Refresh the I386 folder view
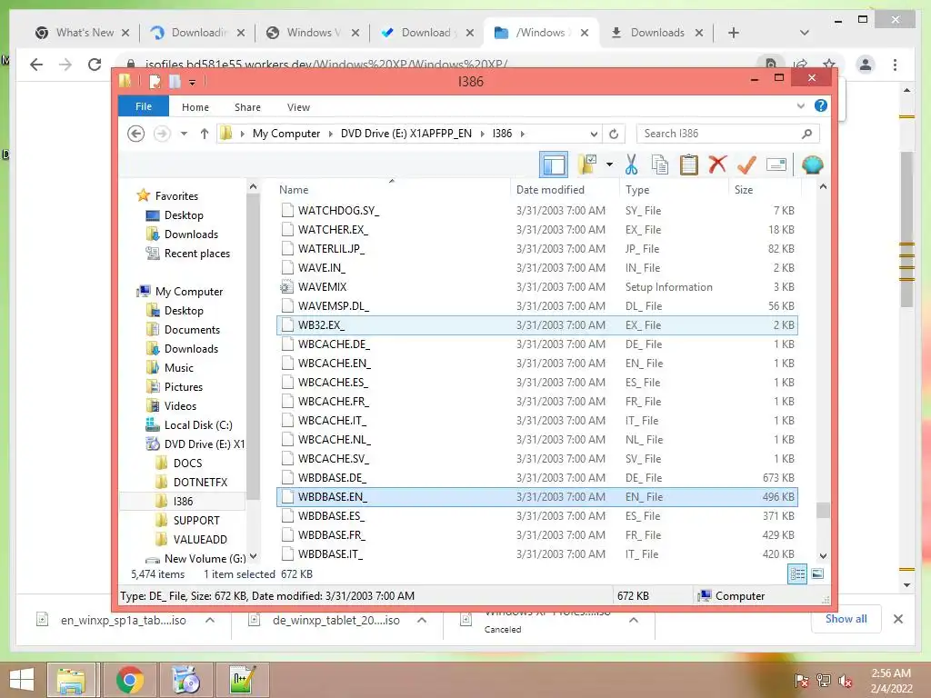The width and height of the screenshot is (931, 698). point(614,134)
